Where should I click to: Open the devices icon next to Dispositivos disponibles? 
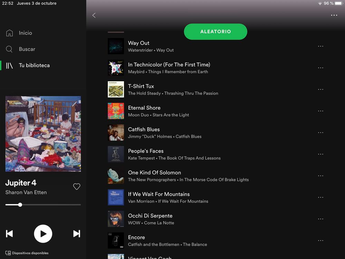click(x=8, y=253)
